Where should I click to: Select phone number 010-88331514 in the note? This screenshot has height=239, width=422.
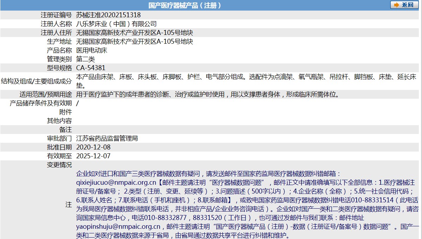pos(372,200)
